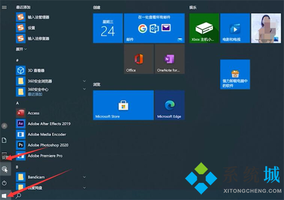
Task: Toggle the hamburger menu at top-left
Action: pyautogui.click(x=4, y=7)
